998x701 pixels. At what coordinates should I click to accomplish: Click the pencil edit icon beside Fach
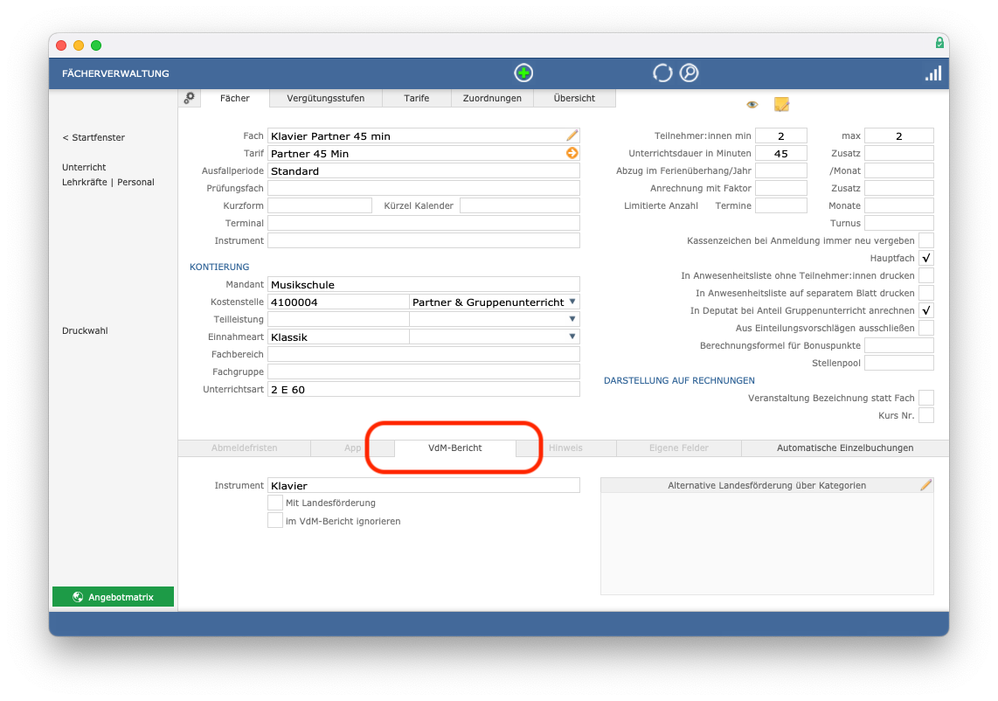tap(572, 135)
